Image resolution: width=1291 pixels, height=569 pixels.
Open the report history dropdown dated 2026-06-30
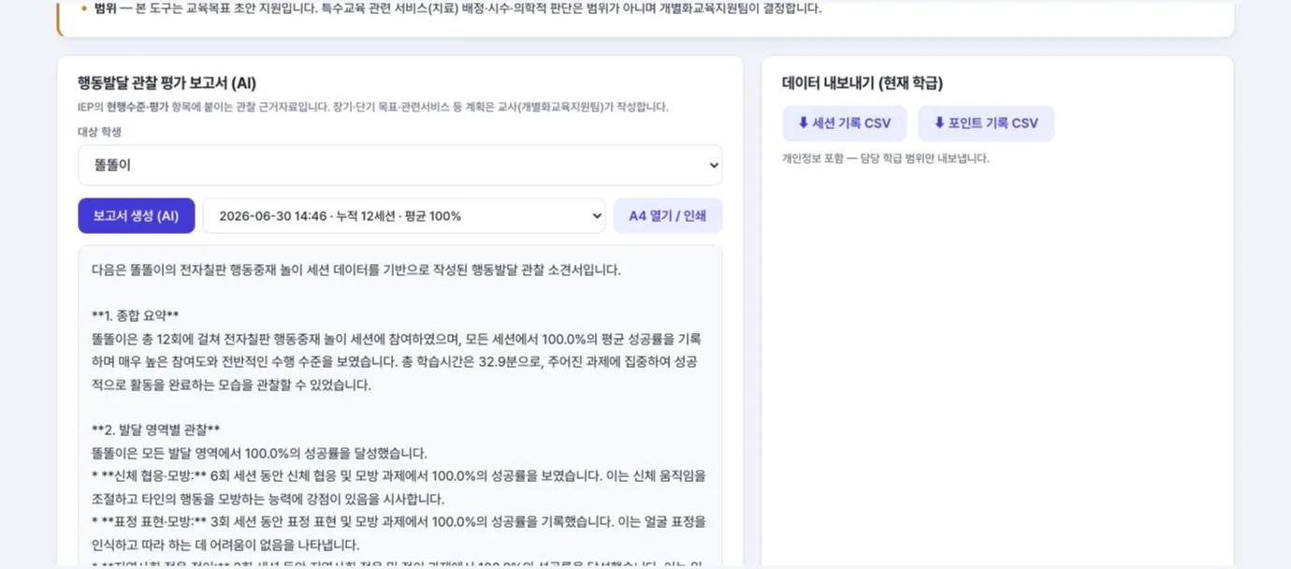pyautogui.click(x=404, y=216)
